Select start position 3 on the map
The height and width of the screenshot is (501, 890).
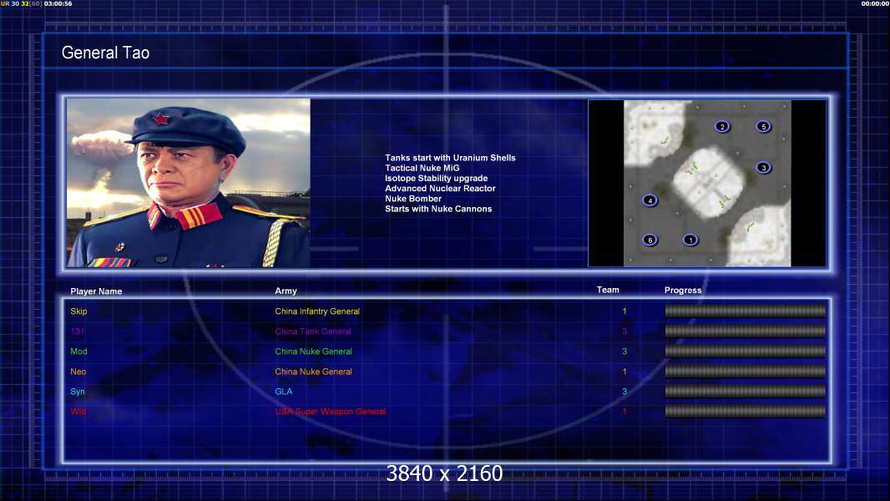pos(763,168)
